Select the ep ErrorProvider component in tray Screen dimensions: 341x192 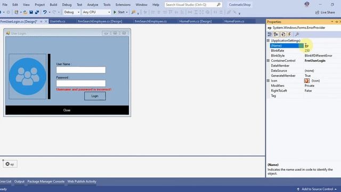(x=10, y=164)
